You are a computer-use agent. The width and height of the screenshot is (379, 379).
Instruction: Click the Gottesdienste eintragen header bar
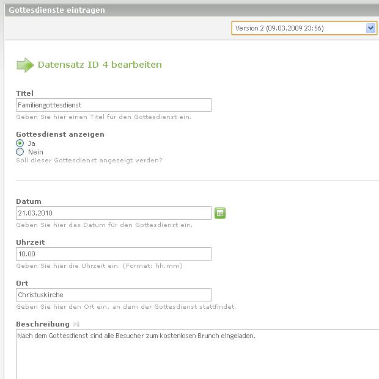click(192, 10)
